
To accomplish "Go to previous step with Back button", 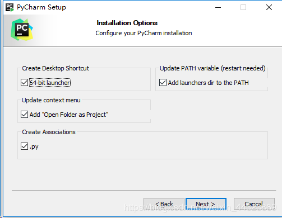I will (x=164, y=204).
